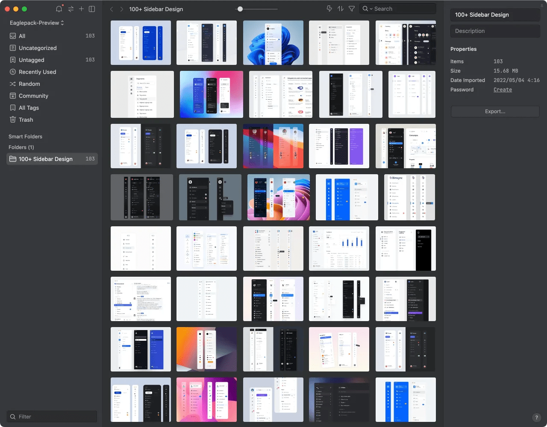Image resolution: width=547 pixels, height=427 pixels.
Task: Click the sync/transfer icon in the toolbar
Action: pos(70,9)
